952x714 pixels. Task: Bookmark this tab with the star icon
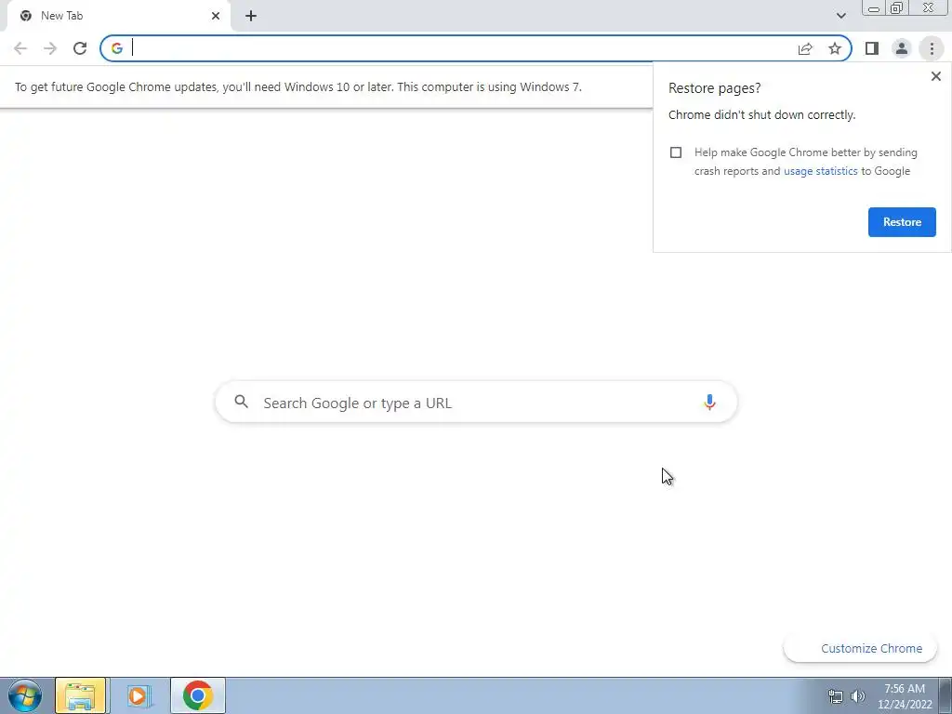click(x=835, y=48)
